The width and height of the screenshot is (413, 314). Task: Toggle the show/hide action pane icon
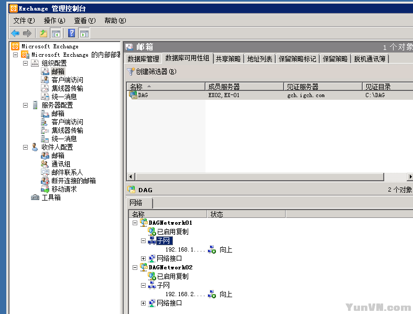(84, 34)
